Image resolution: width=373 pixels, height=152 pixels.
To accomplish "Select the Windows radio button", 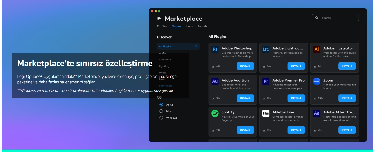I will tap(161, 118).
